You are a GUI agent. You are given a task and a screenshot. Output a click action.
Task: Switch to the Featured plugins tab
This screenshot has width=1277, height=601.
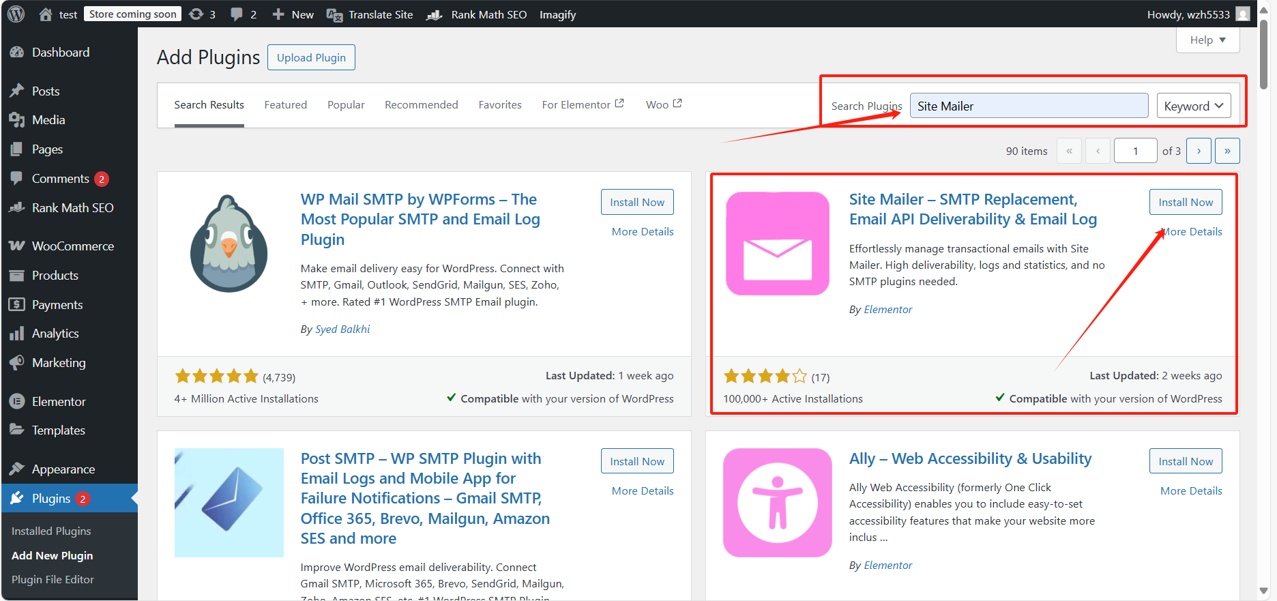pyautogui.click(x=285, y=104)
